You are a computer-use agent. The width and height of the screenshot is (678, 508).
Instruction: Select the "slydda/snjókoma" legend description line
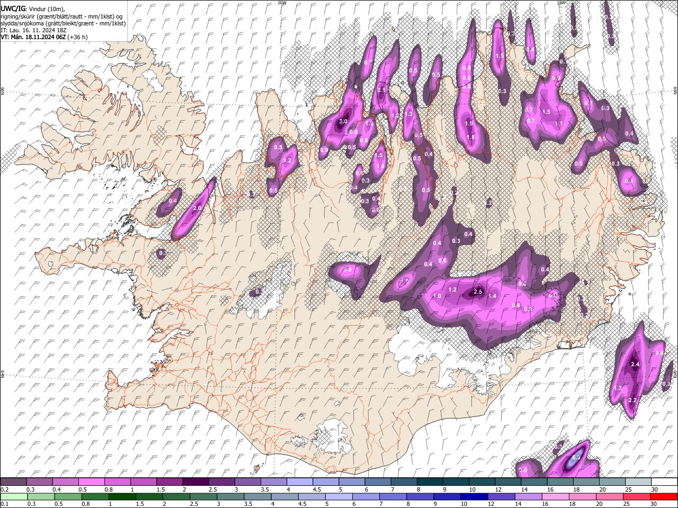tap(63, 23)
